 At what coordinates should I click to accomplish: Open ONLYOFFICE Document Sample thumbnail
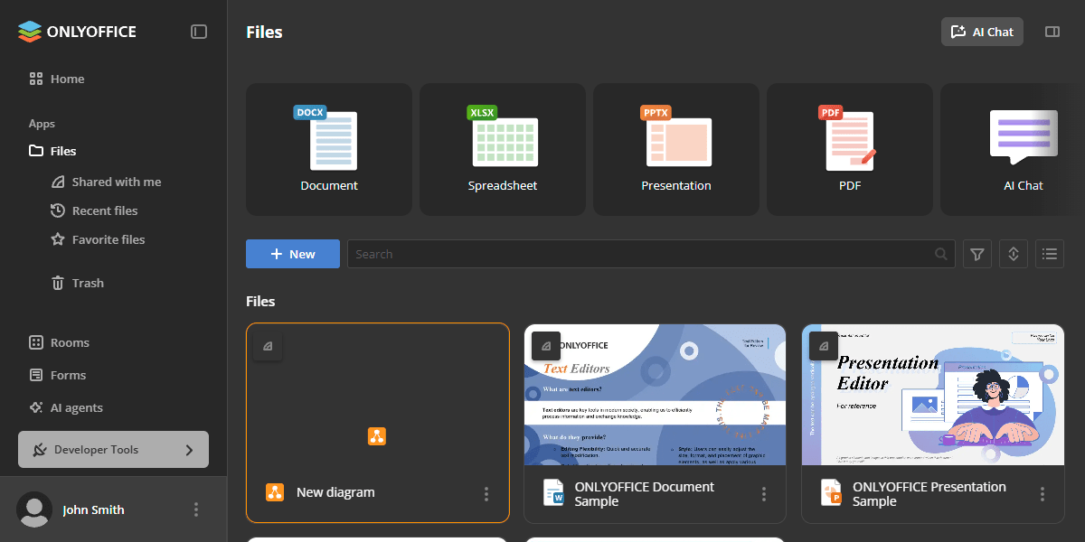click(x=656, y=395)
